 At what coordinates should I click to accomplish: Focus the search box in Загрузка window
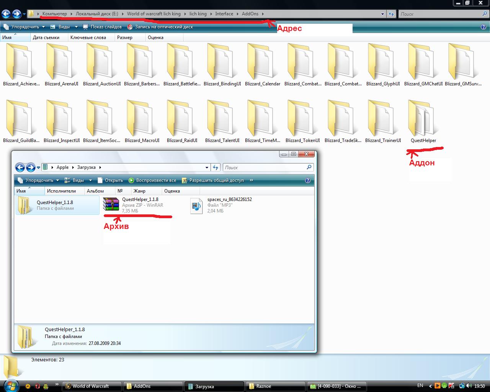pos(268,167)
